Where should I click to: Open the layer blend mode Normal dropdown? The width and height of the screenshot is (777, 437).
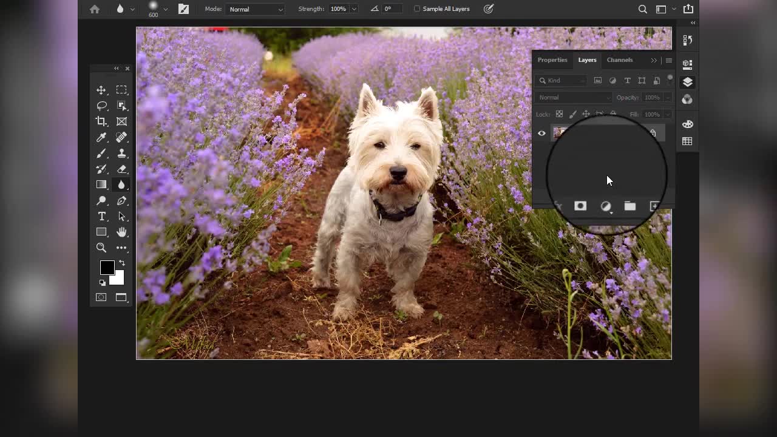click(x=574, y=98)
